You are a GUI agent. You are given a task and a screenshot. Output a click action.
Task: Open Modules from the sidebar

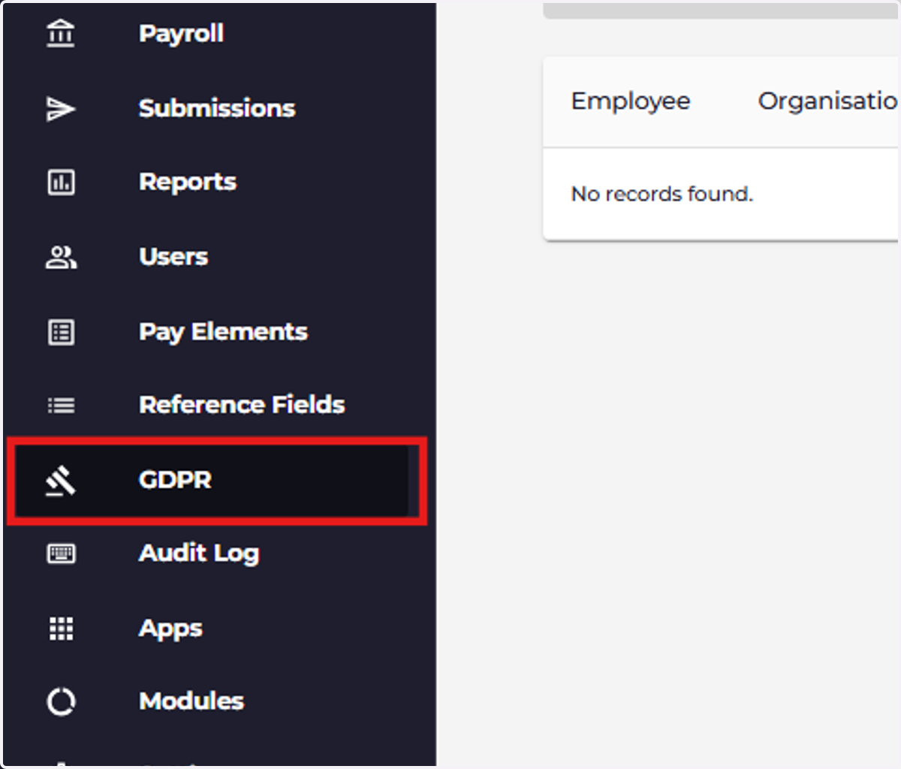click(191, 701)
